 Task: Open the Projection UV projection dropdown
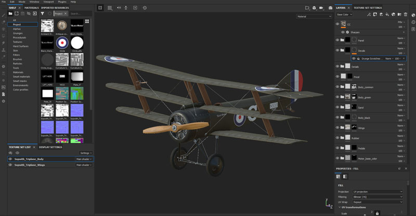[x=377, y=192]
